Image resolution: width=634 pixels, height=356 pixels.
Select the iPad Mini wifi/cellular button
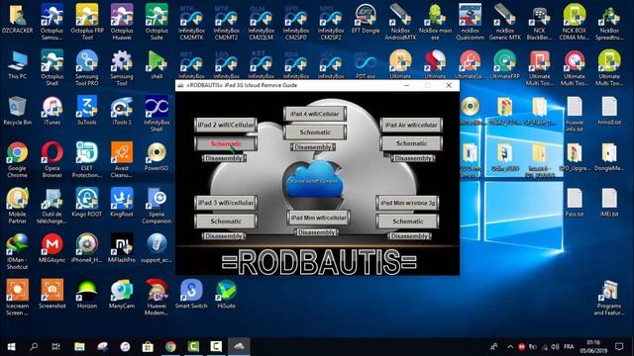point(318,218)
